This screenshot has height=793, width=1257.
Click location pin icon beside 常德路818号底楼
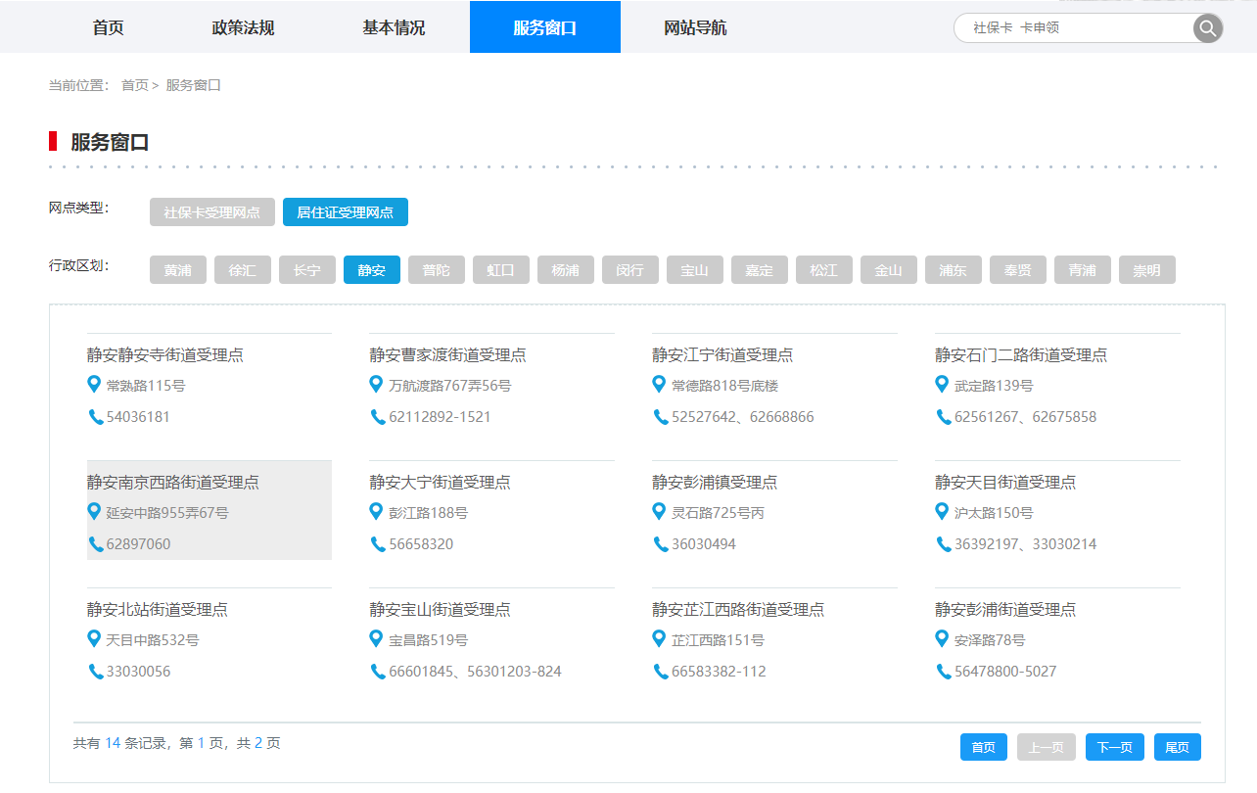tap(659, 384)
